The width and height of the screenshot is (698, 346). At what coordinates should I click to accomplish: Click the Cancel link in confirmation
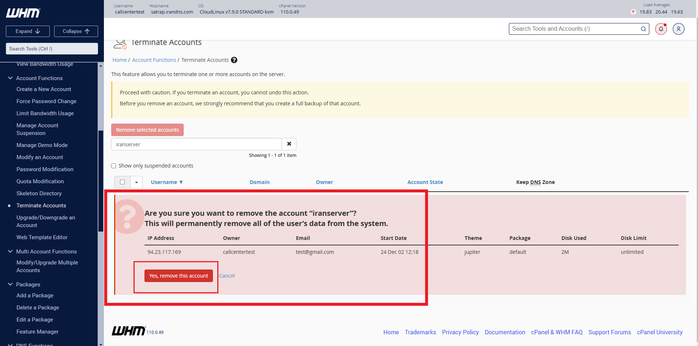pos(227,276)
